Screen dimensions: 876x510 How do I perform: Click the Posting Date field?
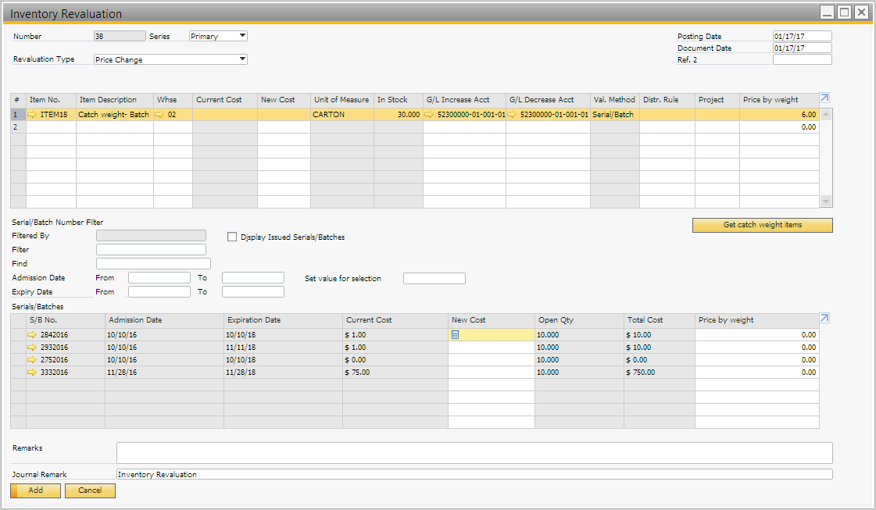(x=802, y=36)
